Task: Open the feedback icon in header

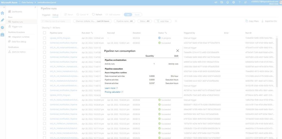Action: click(246, 2)
